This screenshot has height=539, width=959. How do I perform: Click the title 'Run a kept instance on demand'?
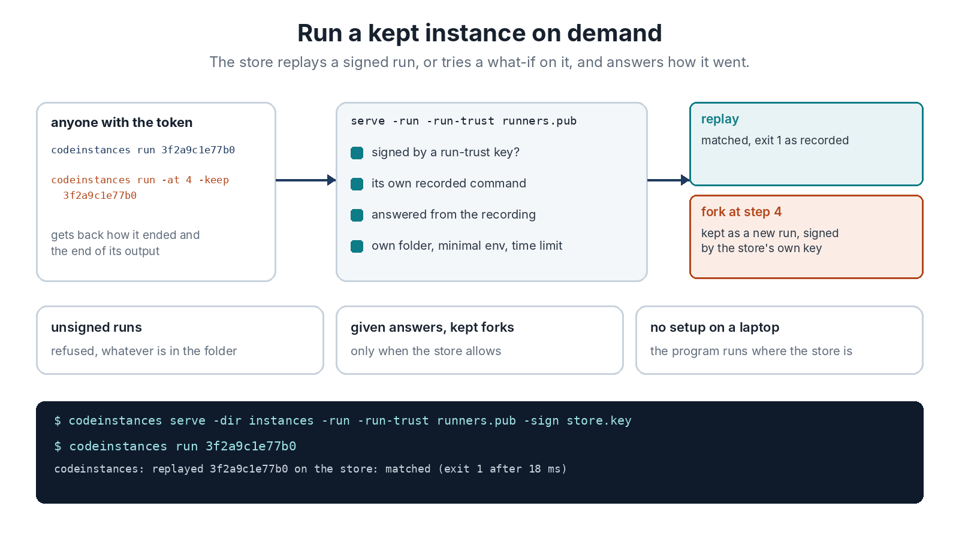point(479,33)
